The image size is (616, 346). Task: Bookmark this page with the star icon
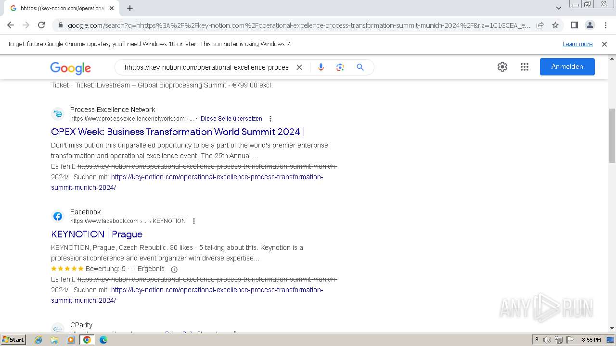[555, 25]
